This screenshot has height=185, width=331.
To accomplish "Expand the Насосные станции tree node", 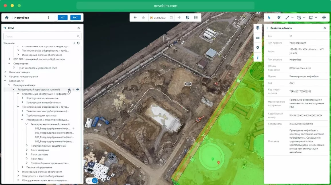I will point(5,72).
